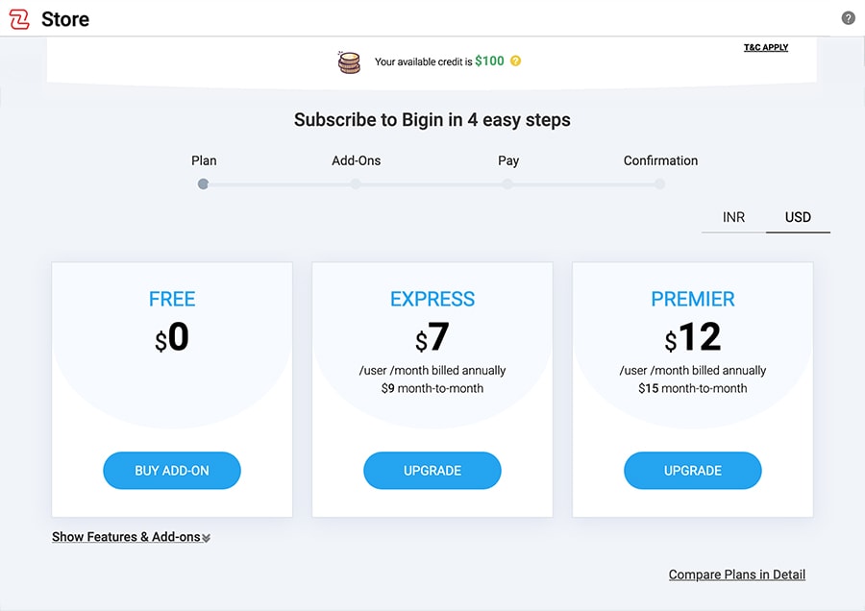Image resolution: width=865 pixels, height=611 pixels.
Task: Select the USD currency option
Action: tap(798, 217)
